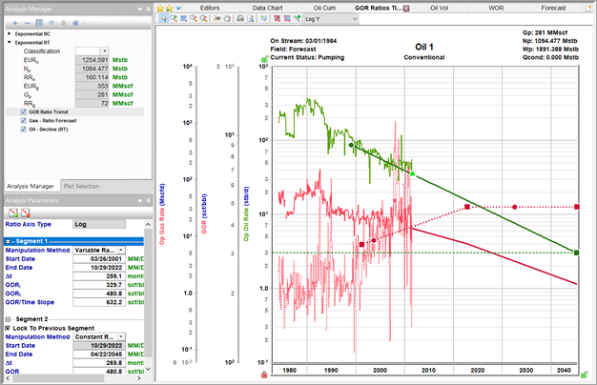Open Segment 1 Manipulation Method dropdown
This screenshot has height=385, width=597.
pos(121,250)
